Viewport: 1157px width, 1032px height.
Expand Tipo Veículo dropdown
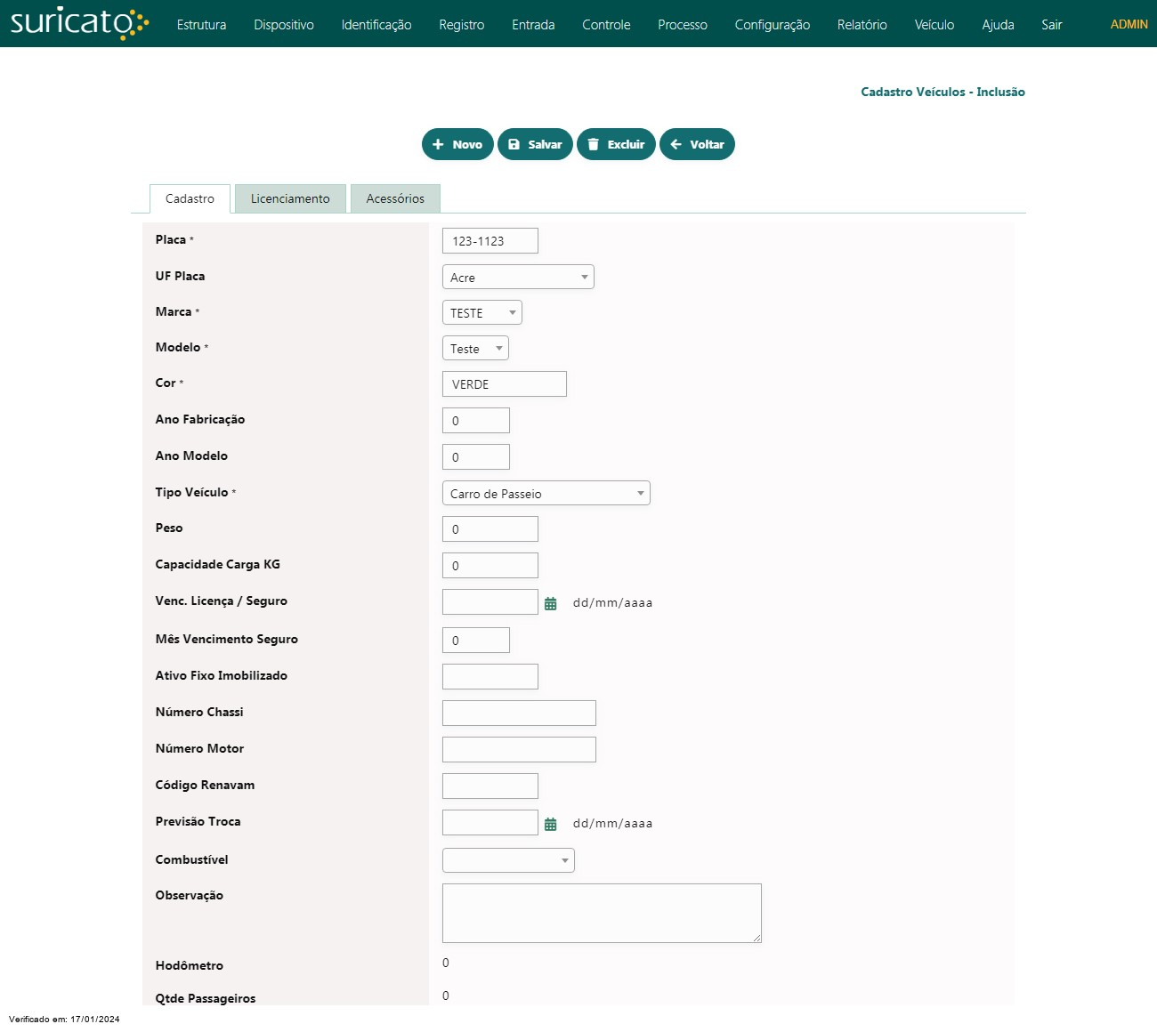[546, 494]
